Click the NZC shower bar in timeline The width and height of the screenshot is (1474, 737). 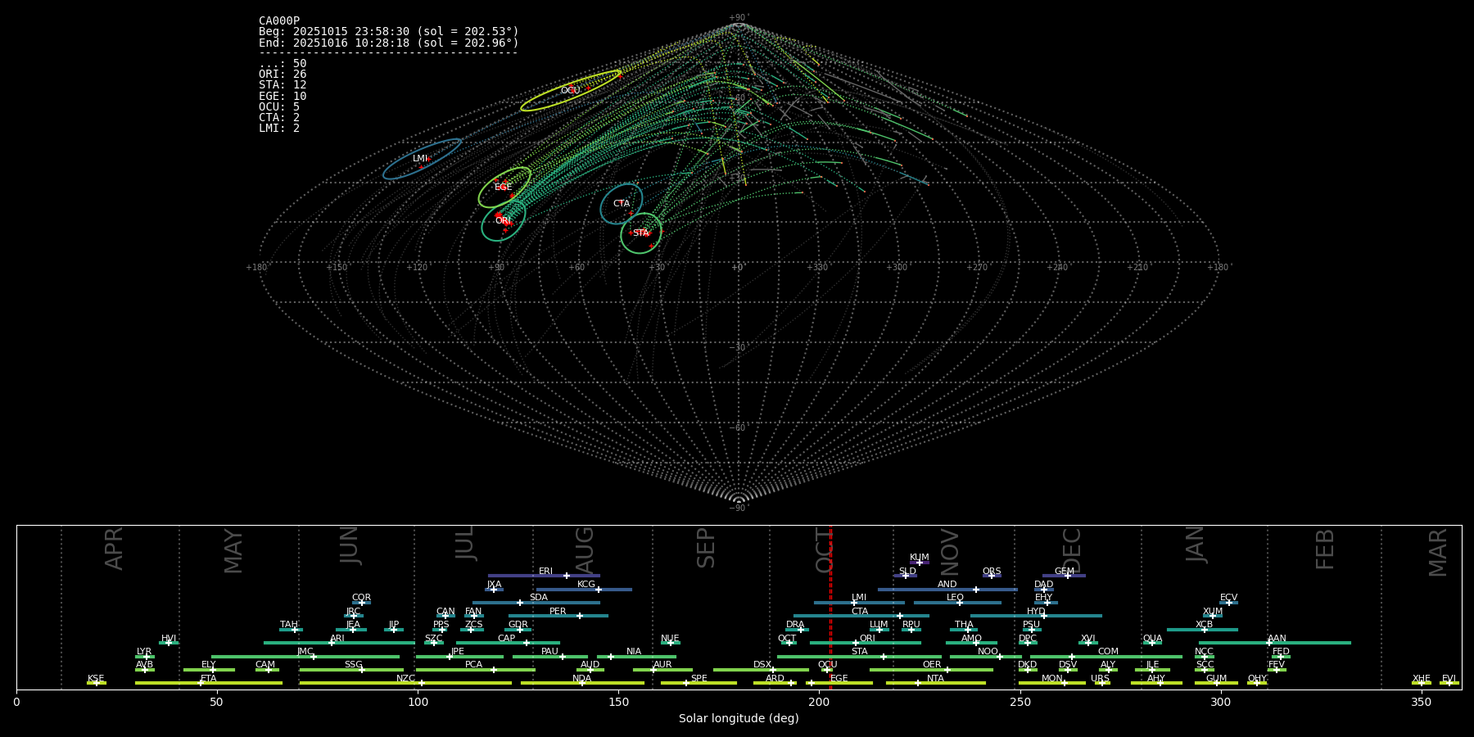tap(405, 683)
